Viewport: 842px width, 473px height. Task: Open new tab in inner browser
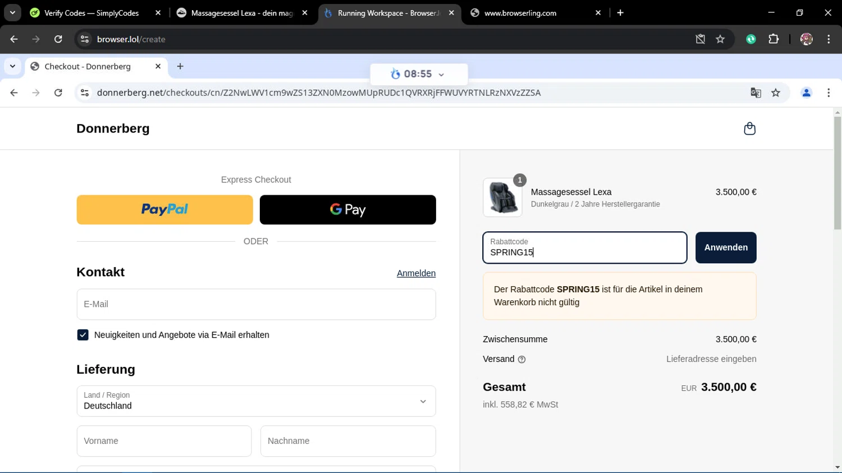[180, 66]
